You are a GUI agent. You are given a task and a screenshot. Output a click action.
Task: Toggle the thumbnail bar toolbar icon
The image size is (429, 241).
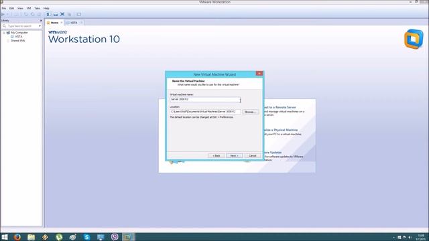coord(56,14)
